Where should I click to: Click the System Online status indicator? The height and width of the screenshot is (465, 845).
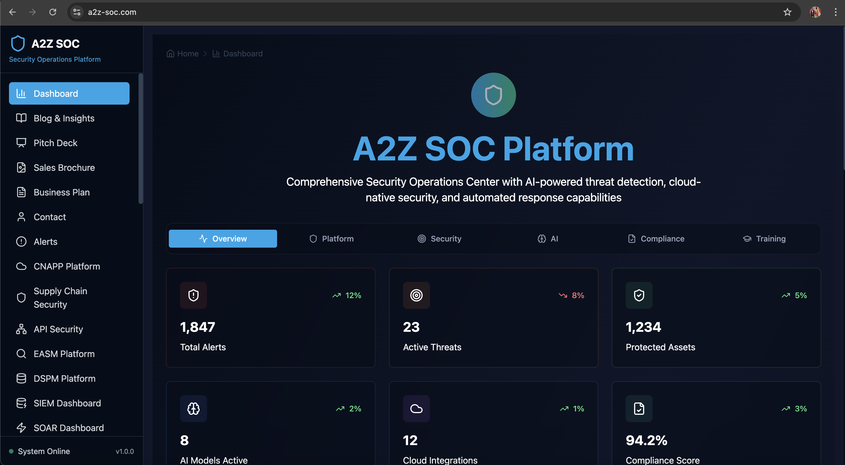[x=39, y=451]
